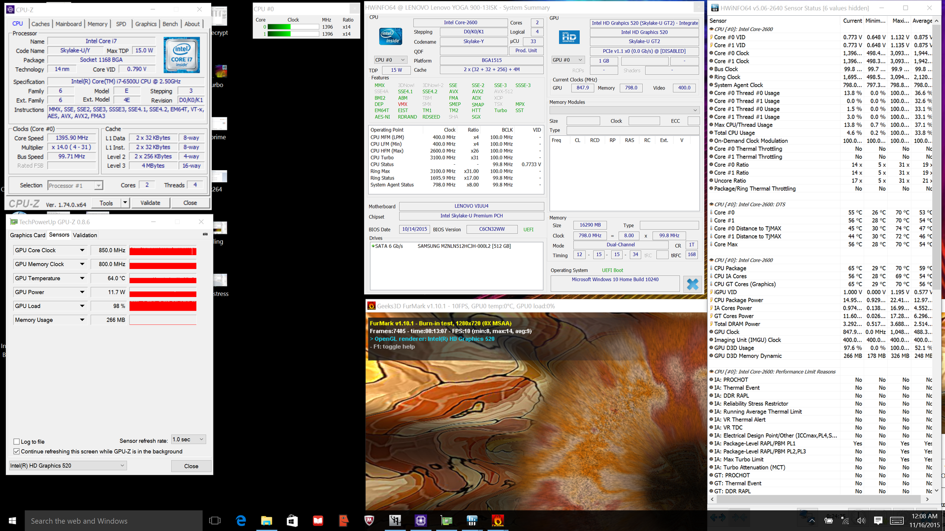Click the blue X close icon in HWiNFO summary
Screen dimensions: 945x531
click(692, 284)
